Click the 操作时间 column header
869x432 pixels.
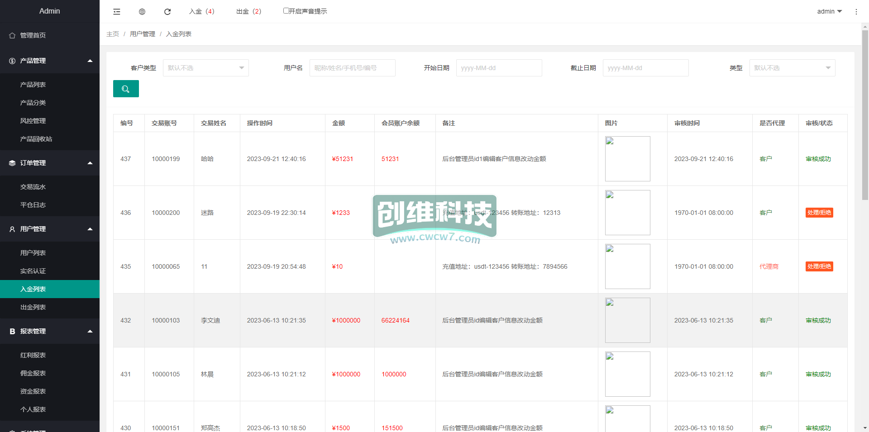[x=260, y=123]
